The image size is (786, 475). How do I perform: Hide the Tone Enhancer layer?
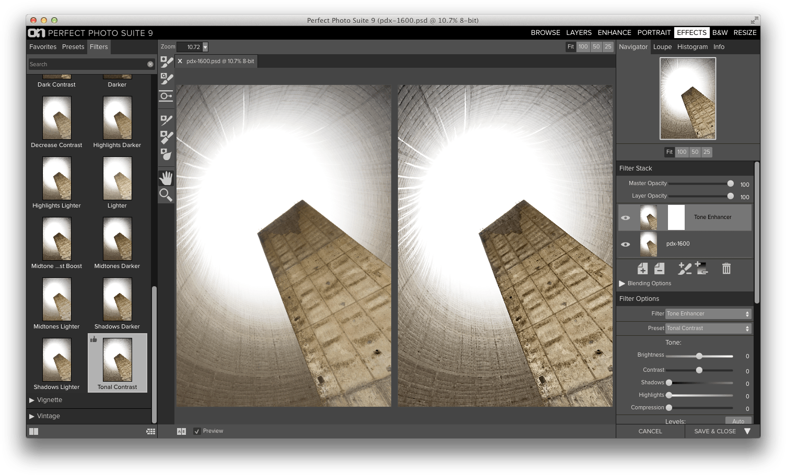pos(625,217)
